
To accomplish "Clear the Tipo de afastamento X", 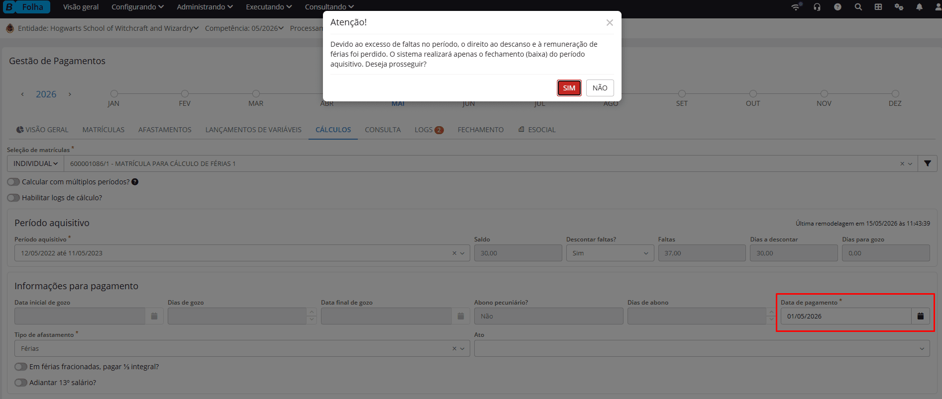I will click(x=454, y=348).
